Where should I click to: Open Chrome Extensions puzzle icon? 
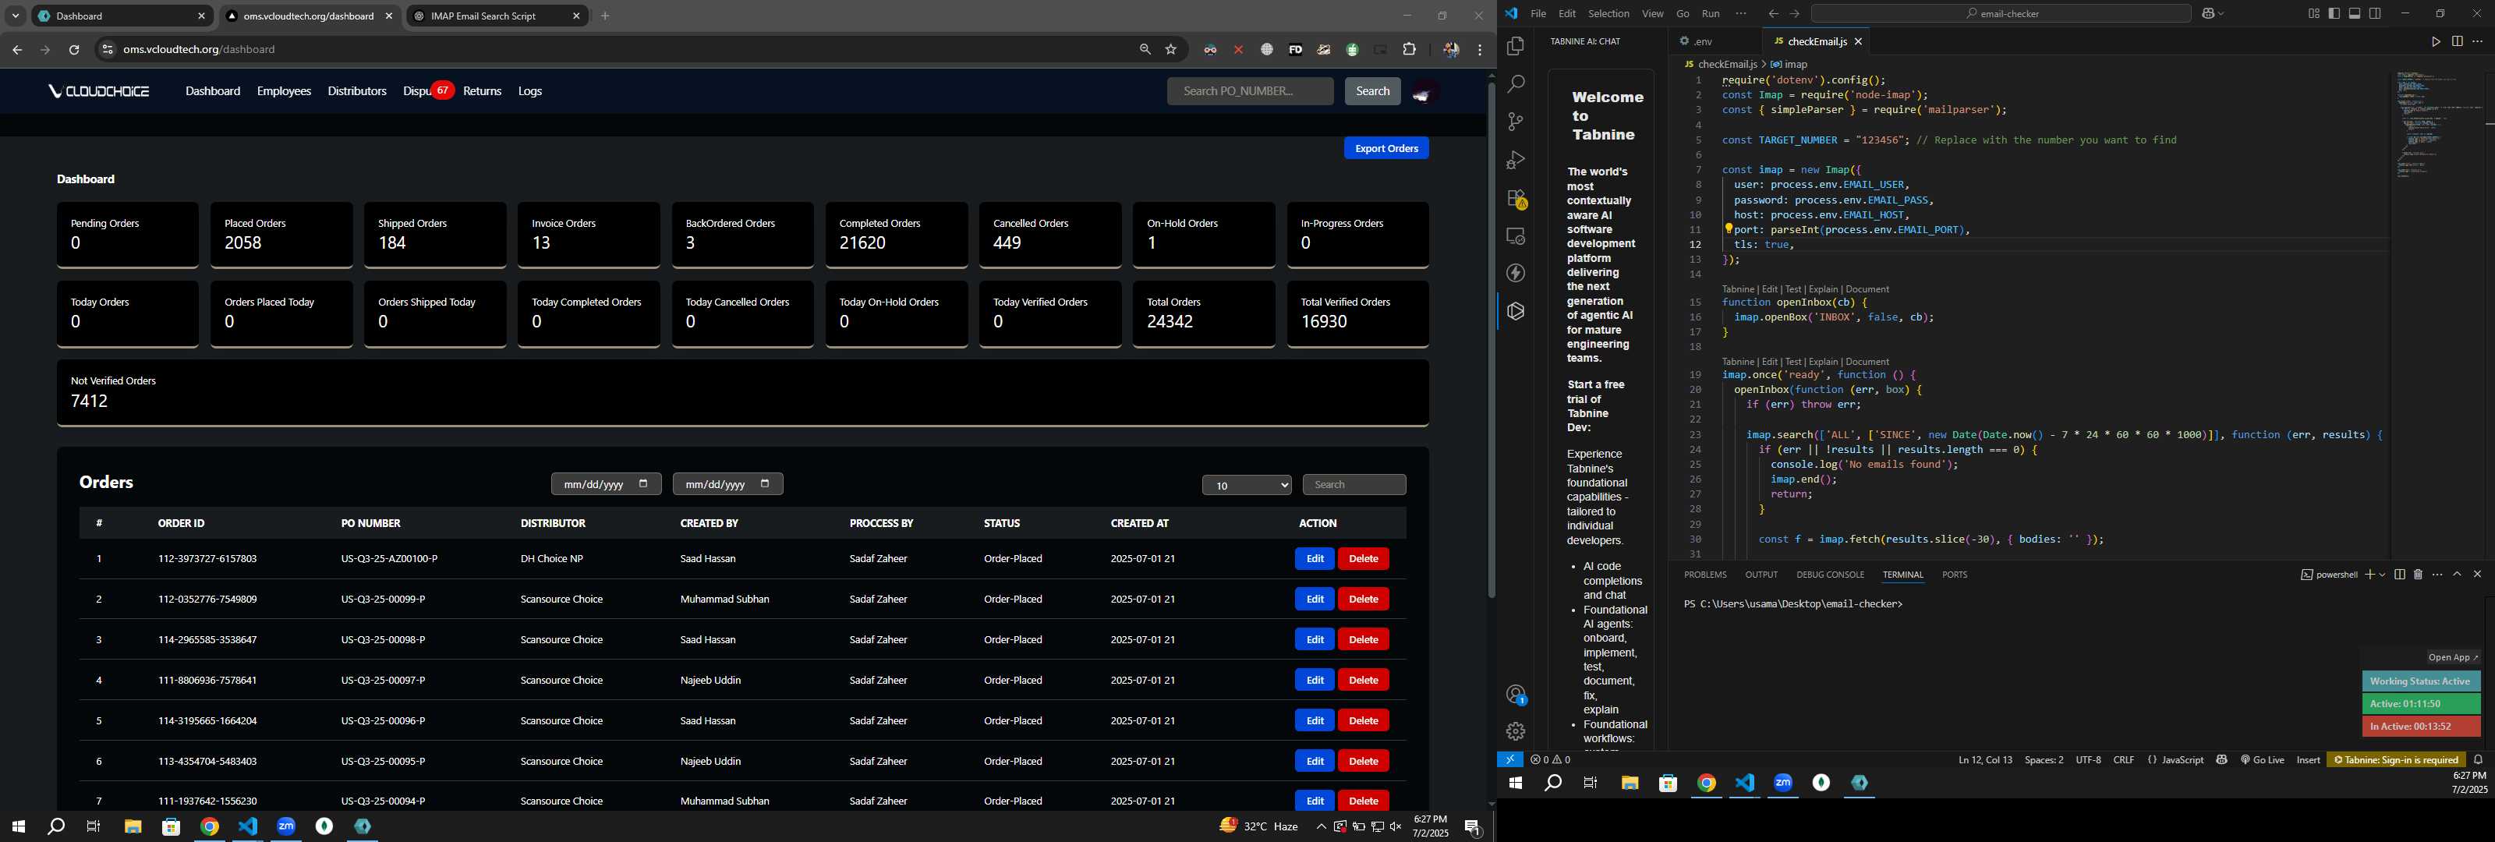pos(1409,49)
